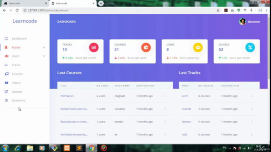Click the address bar URL field

pyautogui.click(x=119, y=10)
